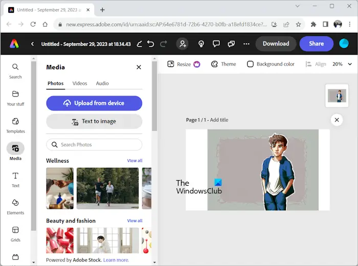Open the Theme options
This screenshot has width=358, height=266.
click(x=223, y=64)
